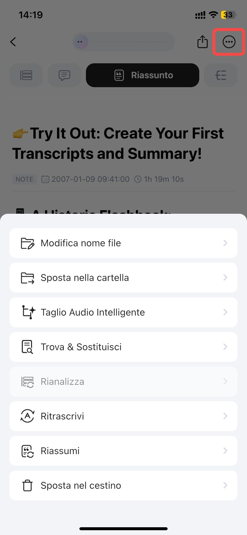The width and height of the screenshot is (247, 535).
Task: Tap the Taglio Audio Intelligente crop icon
Action: point(28,312)
